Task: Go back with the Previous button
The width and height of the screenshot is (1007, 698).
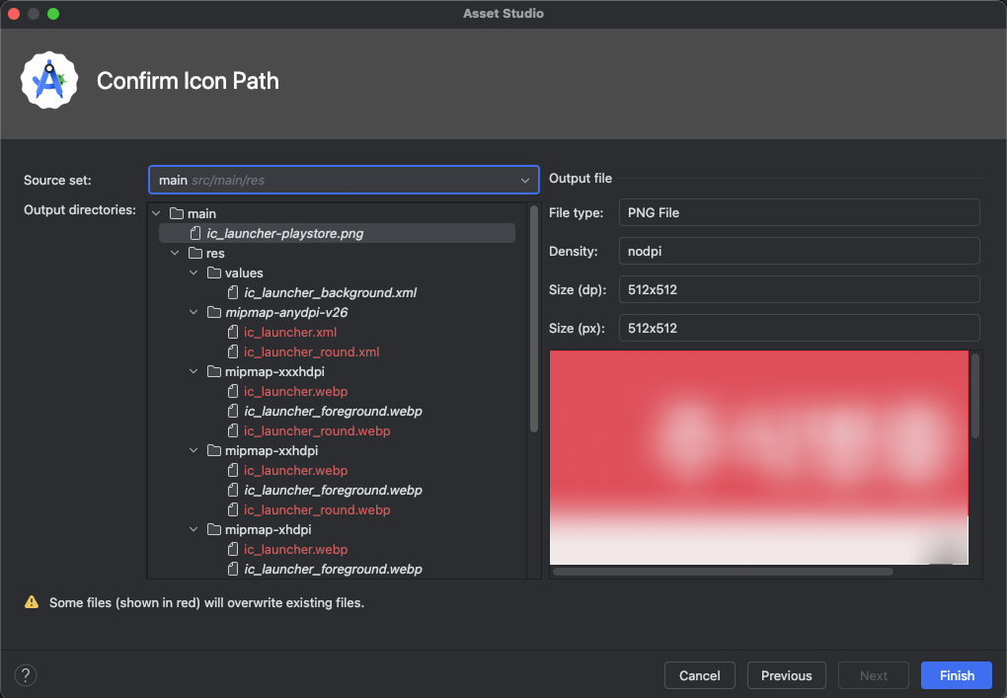Action: click(x=786, y=675)
